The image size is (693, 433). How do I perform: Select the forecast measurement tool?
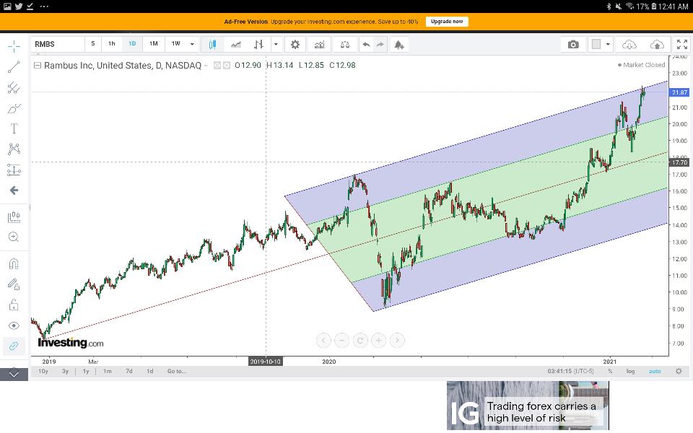(x=14, y=170)
